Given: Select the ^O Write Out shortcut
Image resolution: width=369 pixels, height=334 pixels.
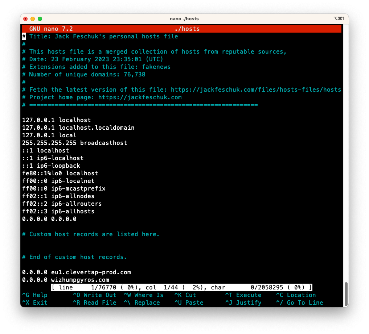Looking at the screenshot, I should click(x=94, y=295).
